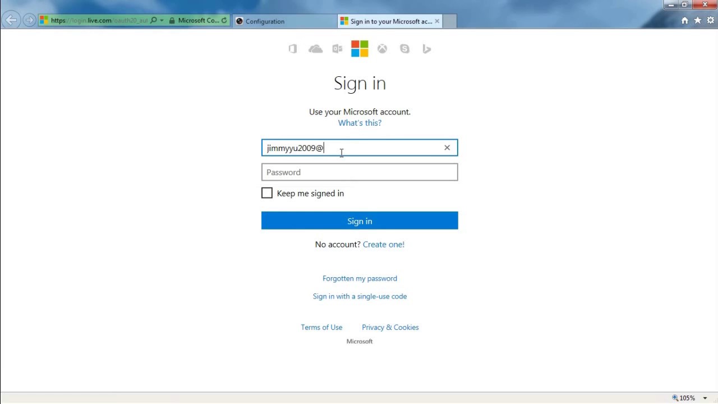Open a new blank tab

tap(449, 21)
